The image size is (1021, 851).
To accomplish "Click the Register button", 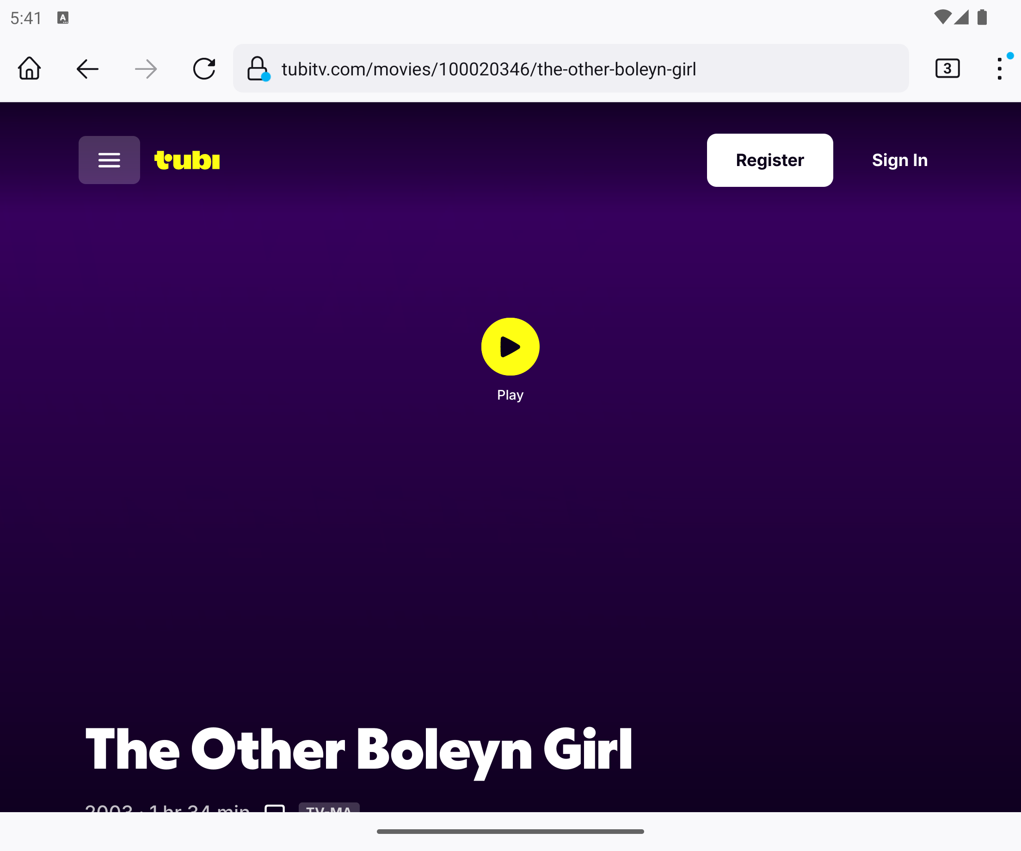I will coord(769,160).
